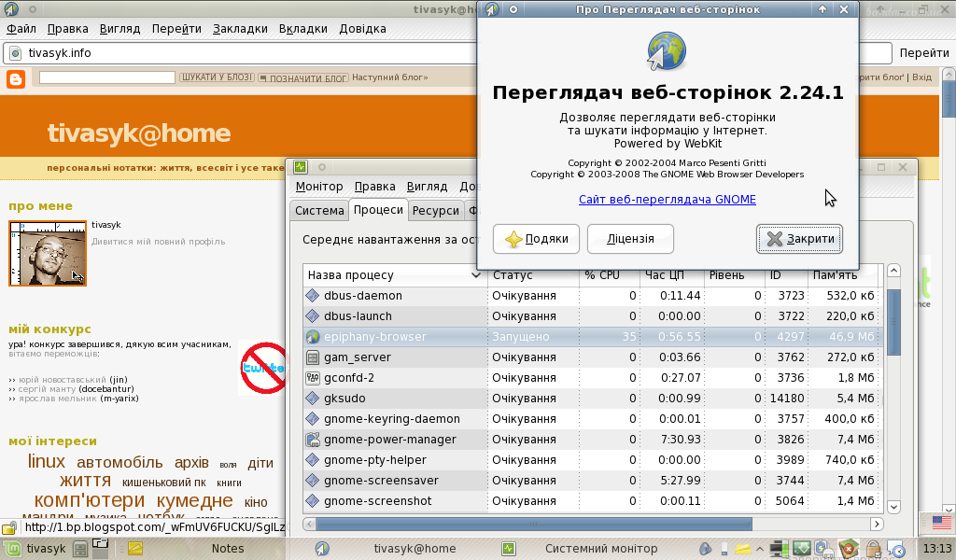Click the US flag keyboard layout indicator
Screen dimensions: 956x560
941,523
